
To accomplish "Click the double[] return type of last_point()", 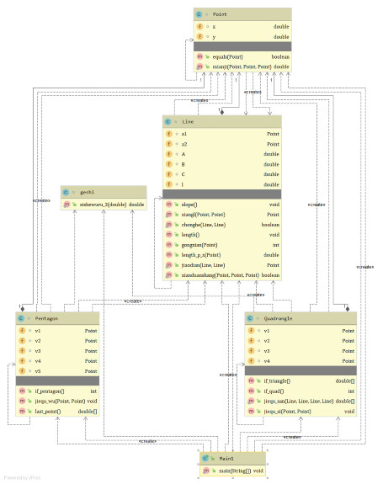I will click(88, 411).
